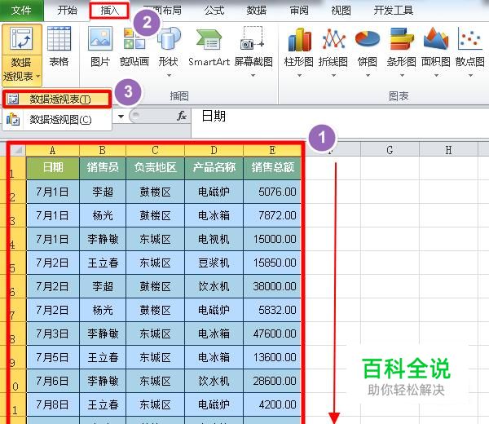Viewport: 489px width, 424px height.
Task: Choose 数据透视表(T) from the dropdown menu
Action: [x=57, y=99]
